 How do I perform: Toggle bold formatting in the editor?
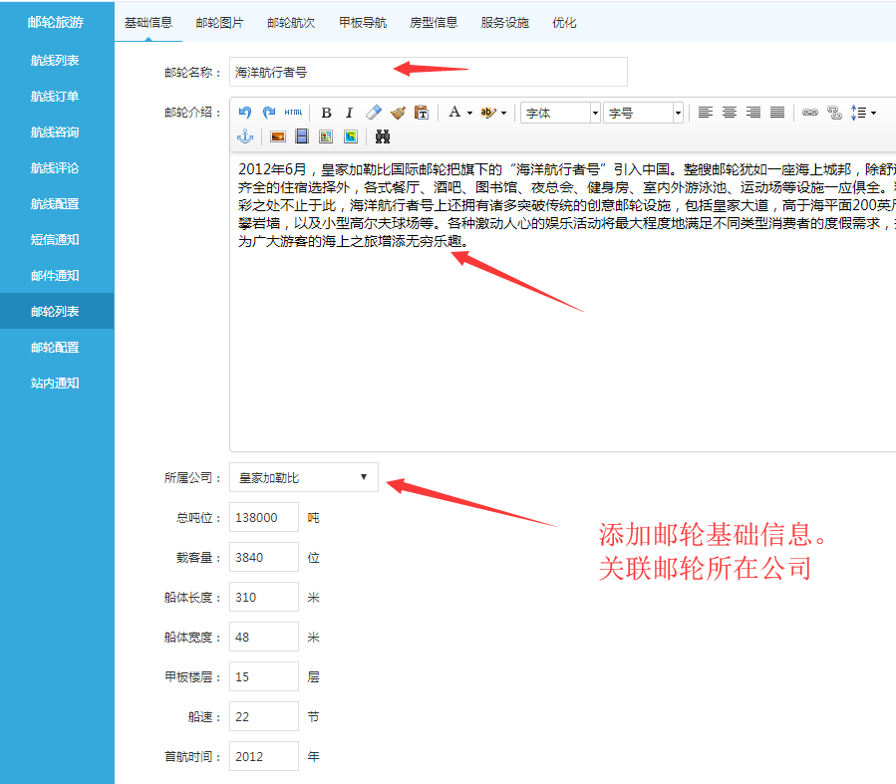click(326, 113)
